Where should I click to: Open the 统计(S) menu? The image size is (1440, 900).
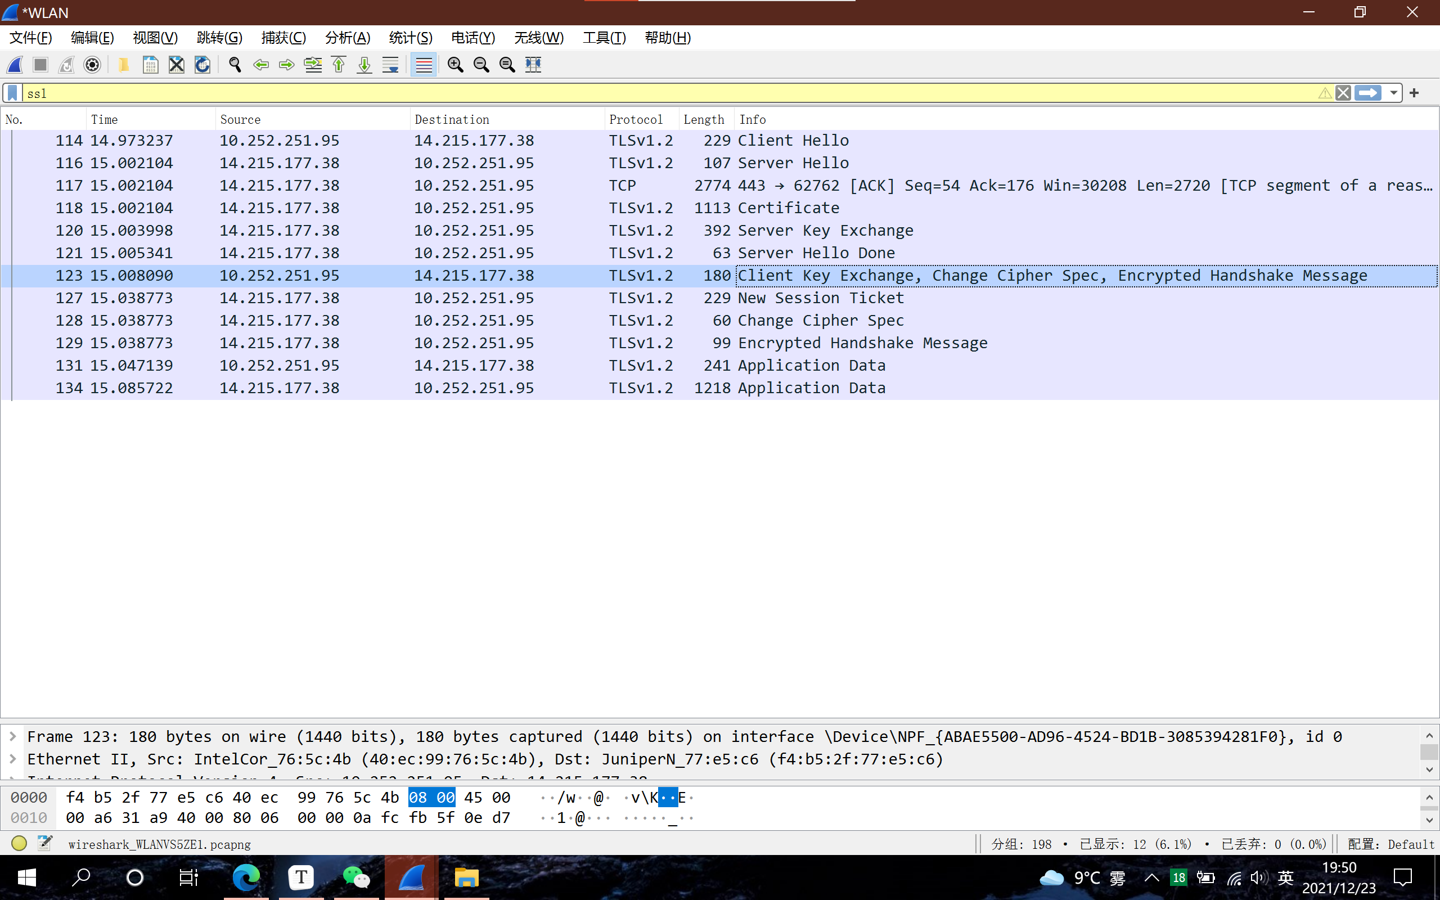pyautogui.click(x=410, y=38)
